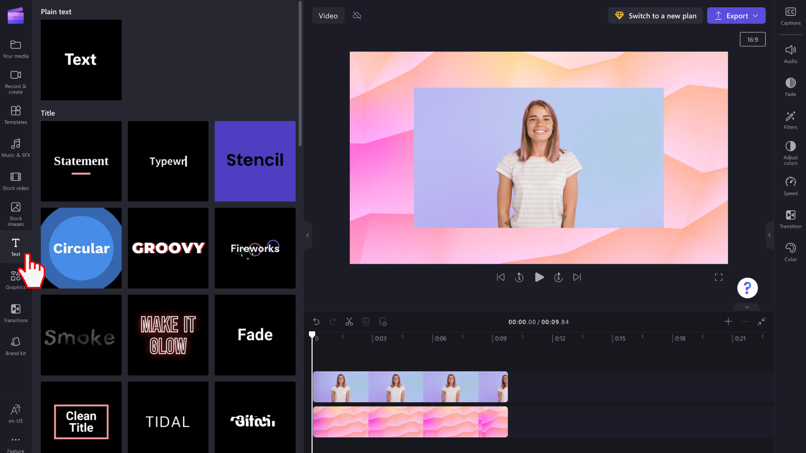Toggle the Fade text style
This screenshot has width=806, height=453.
pyautogui.click(x=255, y=335)
